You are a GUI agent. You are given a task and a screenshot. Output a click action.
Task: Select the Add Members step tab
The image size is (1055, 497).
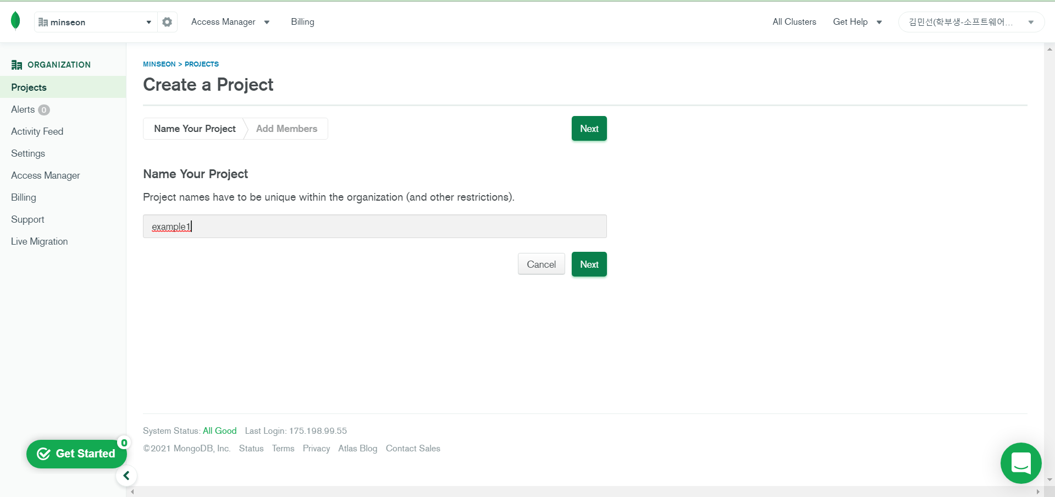[286, 129]
